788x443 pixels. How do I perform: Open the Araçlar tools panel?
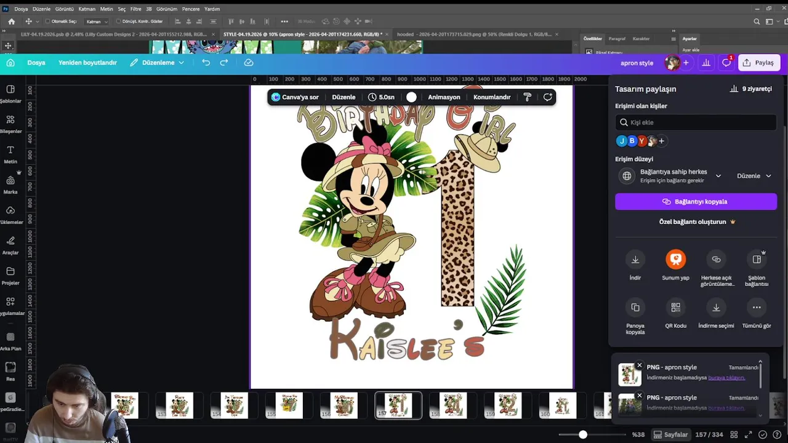[x=10, y=245]
